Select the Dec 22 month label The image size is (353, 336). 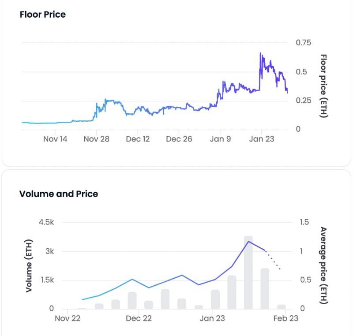(139, 318)
